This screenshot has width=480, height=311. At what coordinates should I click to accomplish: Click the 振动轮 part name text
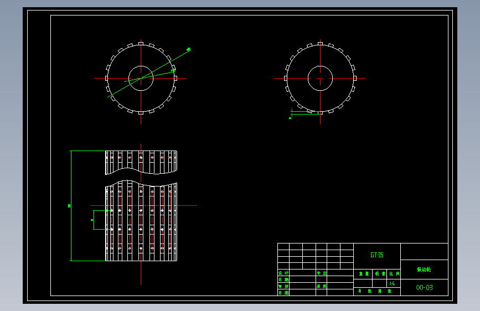pyautogui.click(x=424, y=269)
